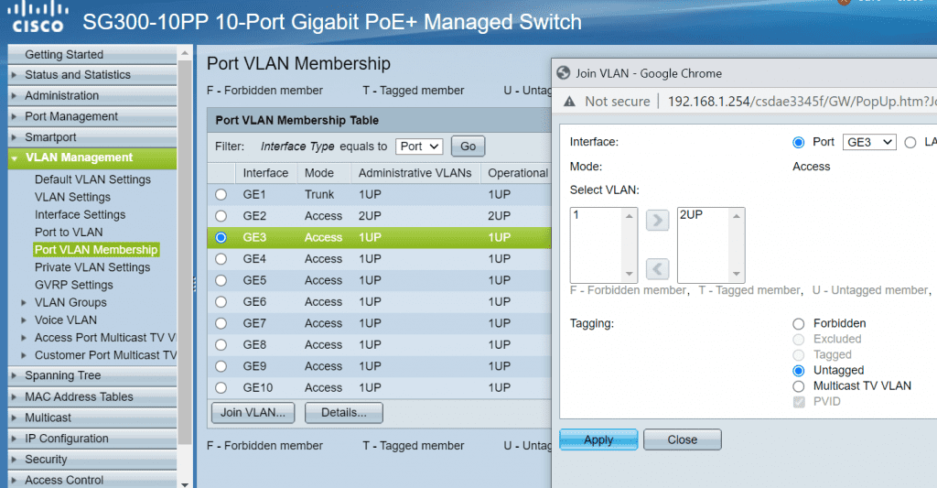Select the Untagged tagging option
Viewport: 937px width, 488px height.
798,371
